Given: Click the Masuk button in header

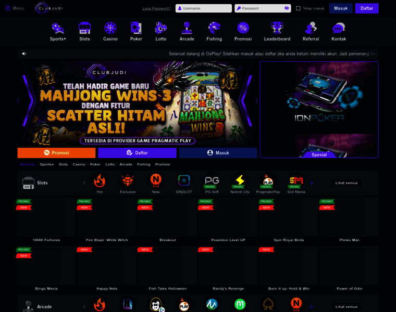Looking at the screenshot, I should click(341, 8).
